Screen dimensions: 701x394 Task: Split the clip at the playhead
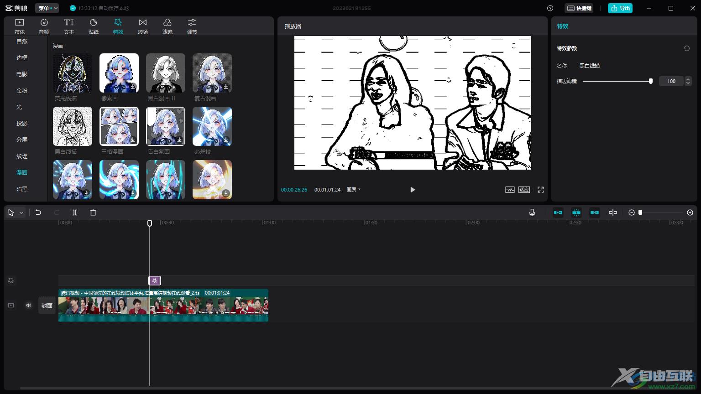75,213
